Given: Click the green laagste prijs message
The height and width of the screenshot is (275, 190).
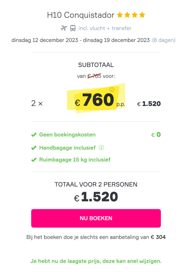Looking at the screenshot, I should point(96,261).
